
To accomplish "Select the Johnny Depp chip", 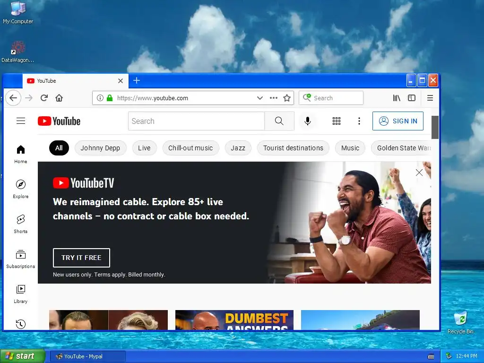I will [100, 148].
